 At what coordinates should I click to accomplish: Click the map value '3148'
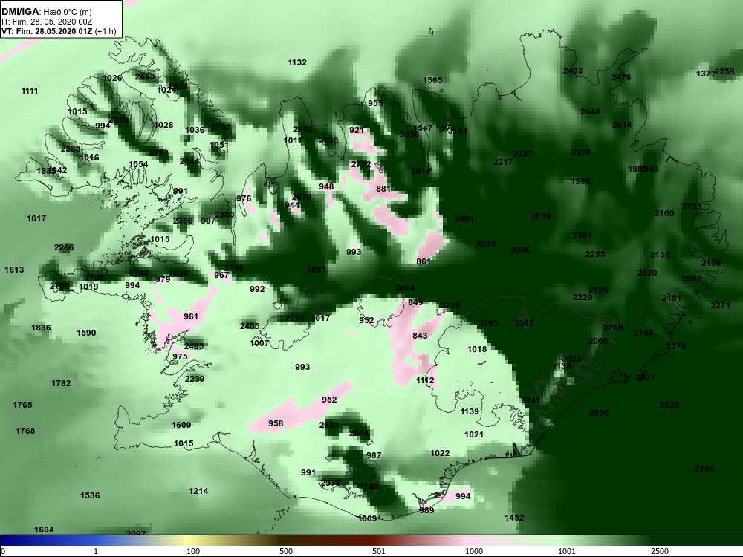(x=369, y=487)
